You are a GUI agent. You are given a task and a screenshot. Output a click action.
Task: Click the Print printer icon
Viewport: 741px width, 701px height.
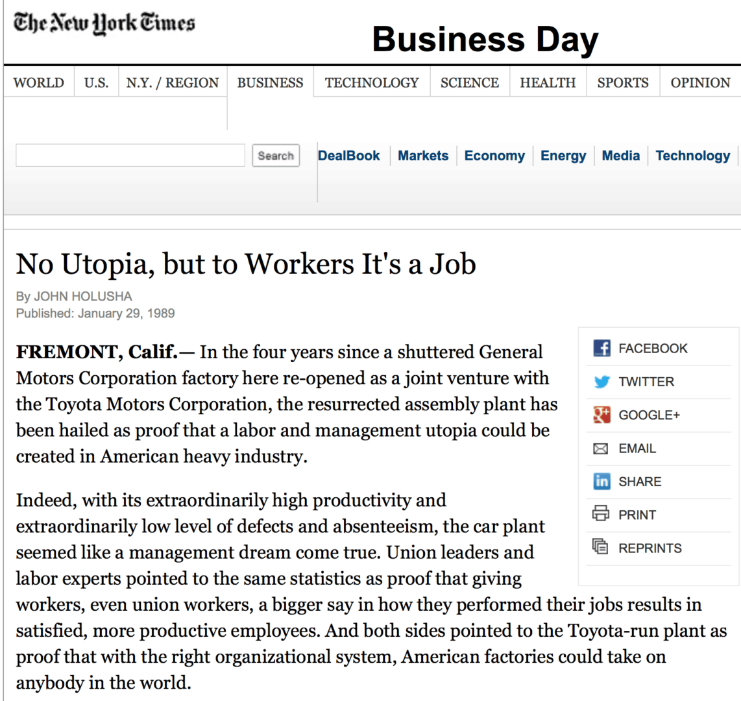pyautogui.click(x=601, y=515)
